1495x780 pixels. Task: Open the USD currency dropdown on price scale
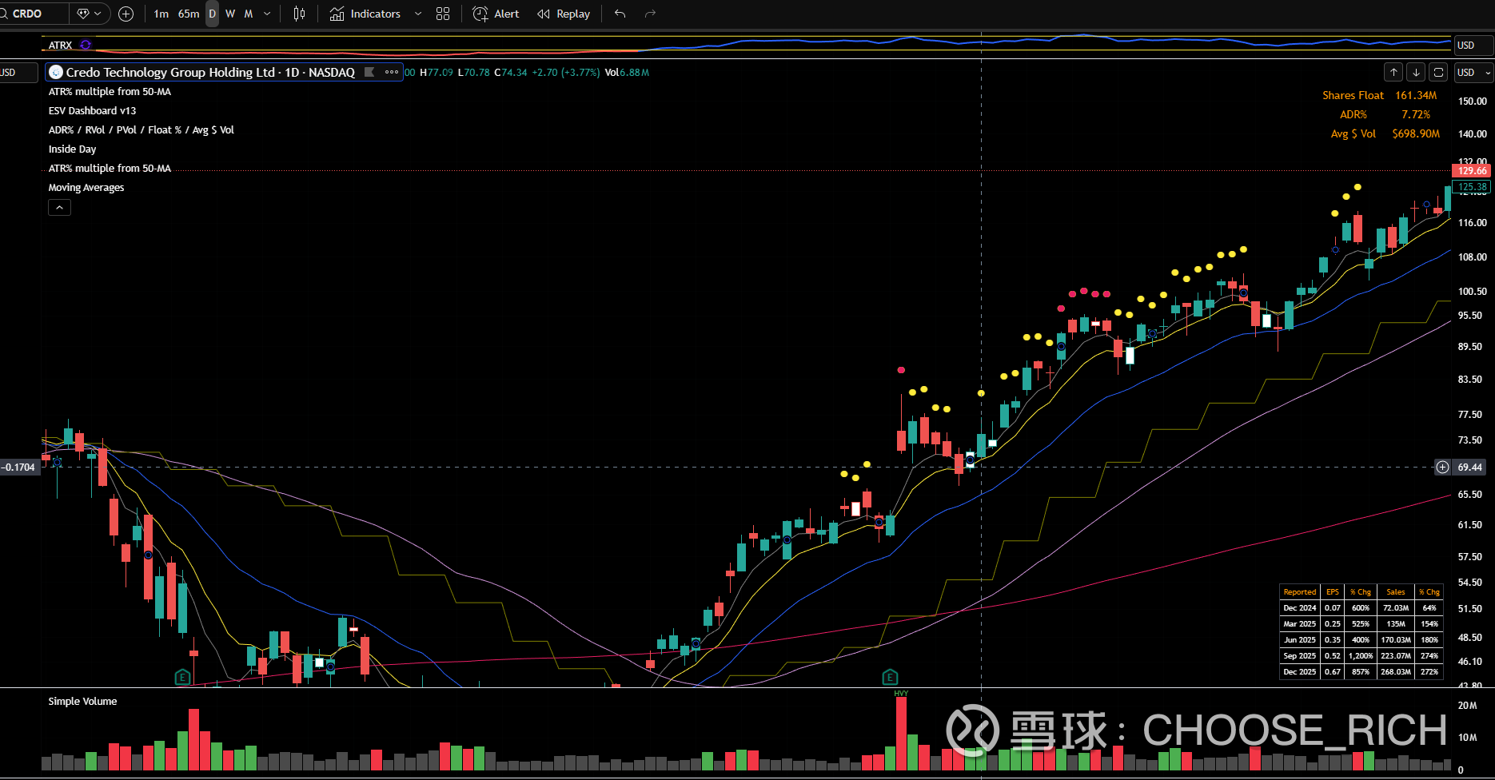(1473, 72)
